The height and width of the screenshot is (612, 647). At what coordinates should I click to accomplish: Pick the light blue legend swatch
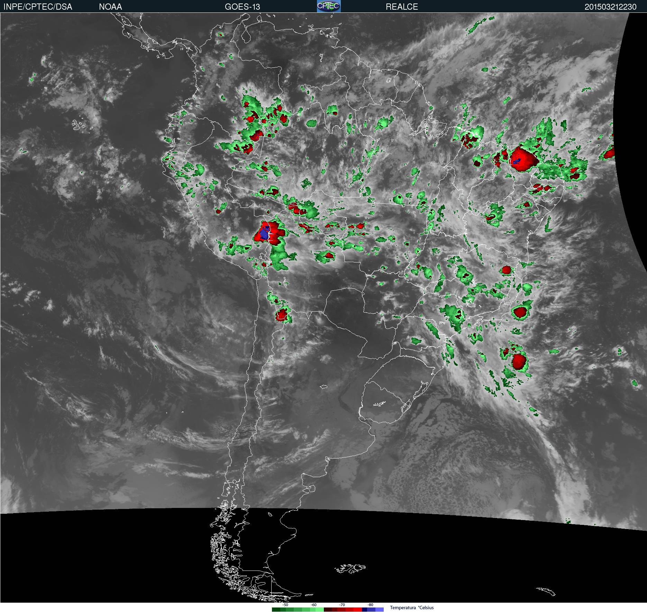(x=380, y=610)
